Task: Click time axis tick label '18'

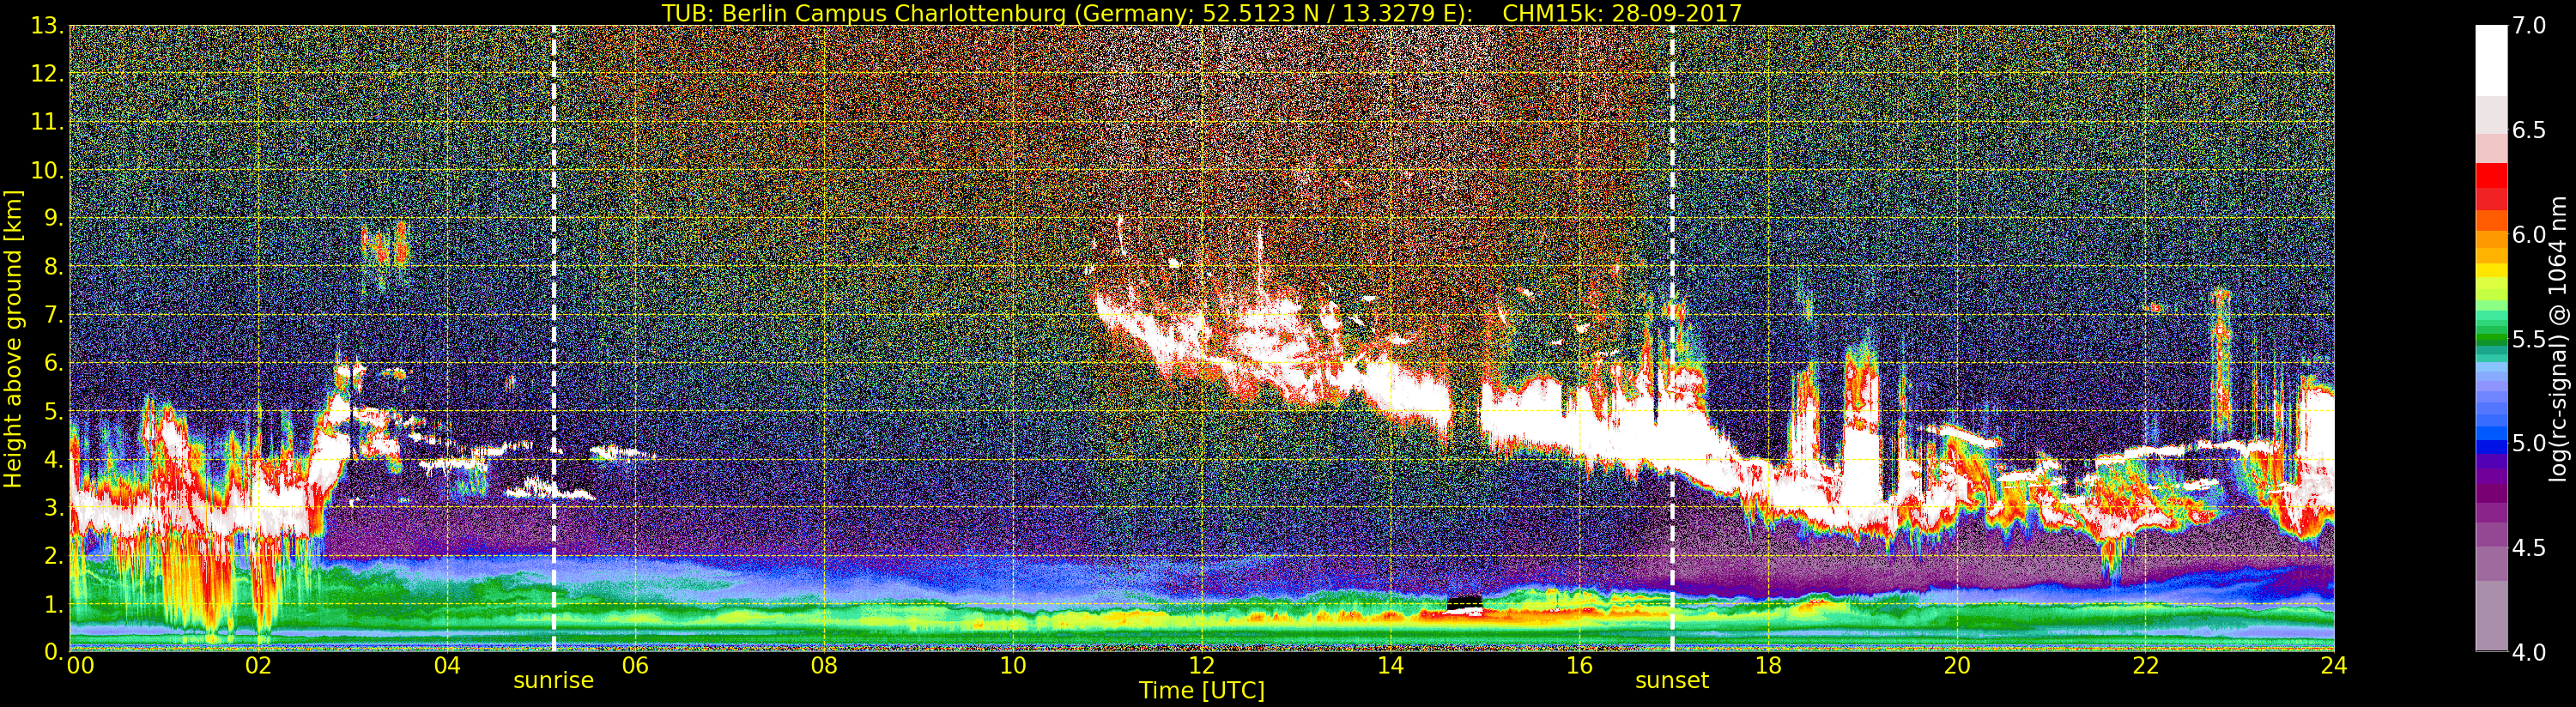Action: click(x=1768, y=666)
